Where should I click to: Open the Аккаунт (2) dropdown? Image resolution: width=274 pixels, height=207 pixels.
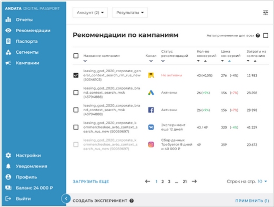tap(90, 13)
